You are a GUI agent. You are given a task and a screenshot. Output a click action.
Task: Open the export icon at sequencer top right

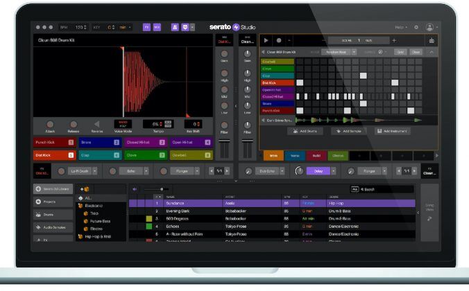(432, 40)
